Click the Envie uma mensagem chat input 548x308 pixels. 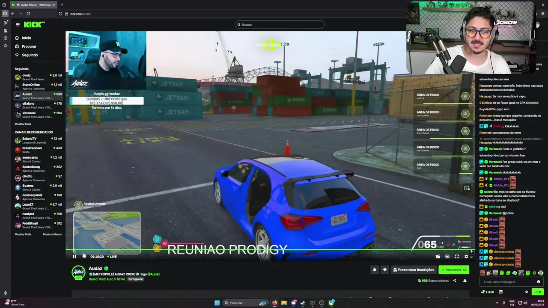point(508,282)
